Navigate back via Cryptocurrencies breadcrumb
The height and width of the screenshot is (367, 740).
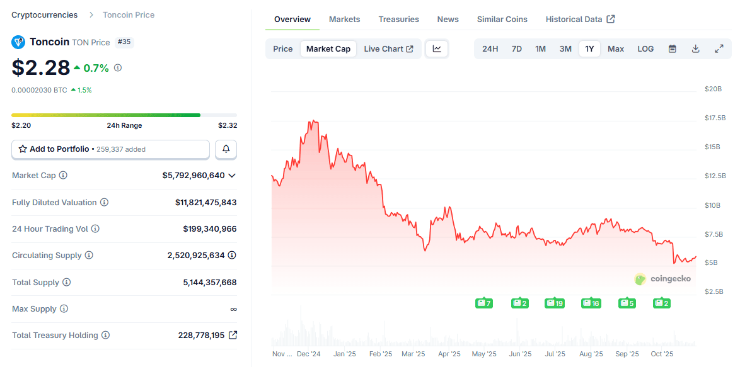(44, 14)
